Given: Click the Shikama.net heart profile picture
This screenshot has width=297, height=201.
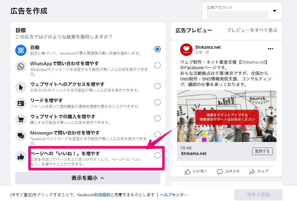Looking at the screenshot, I should [x=186, y=50].
